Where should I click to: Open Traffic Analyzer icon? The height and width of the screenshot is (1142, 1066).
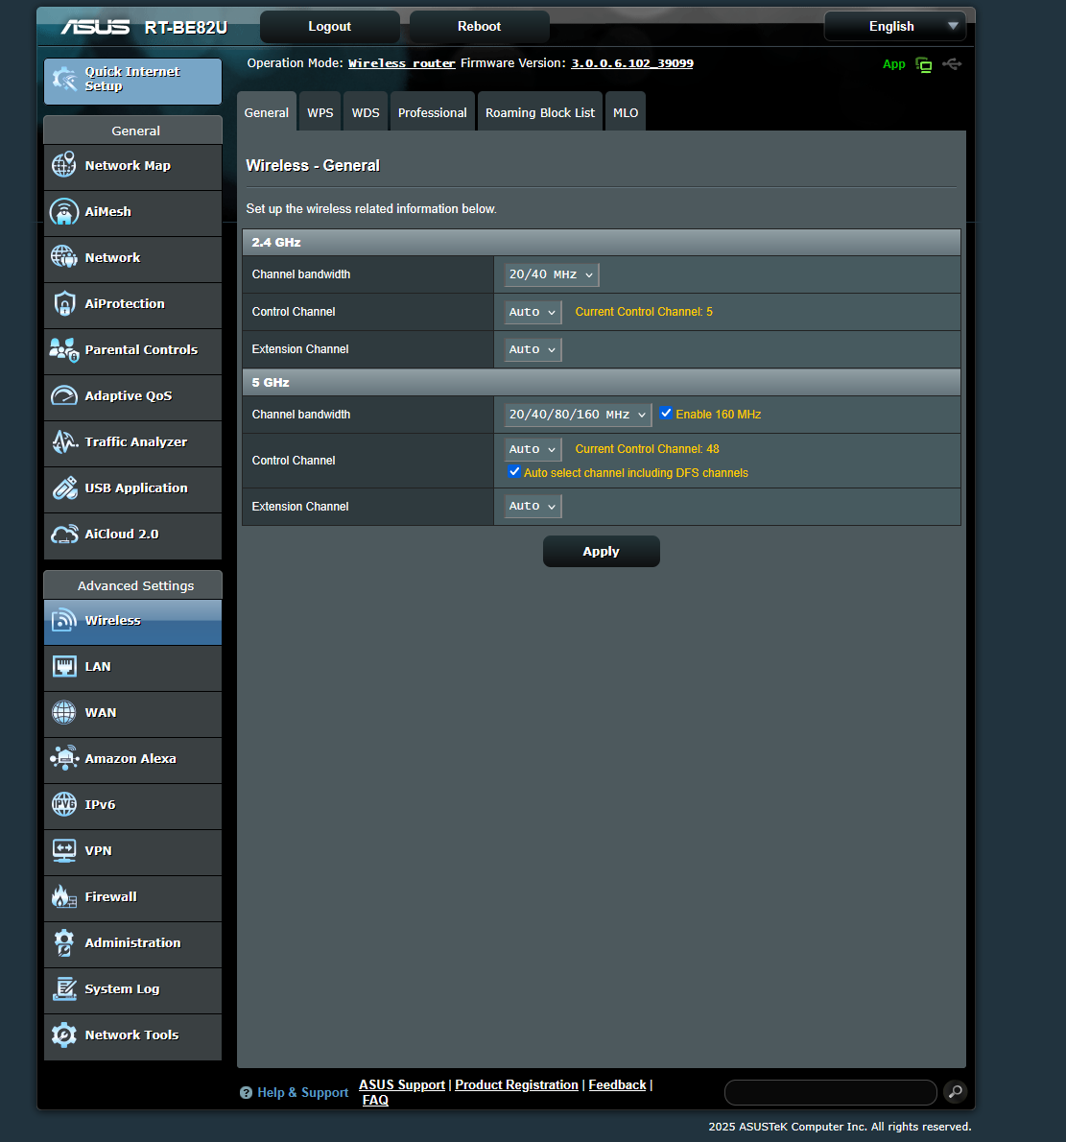pyautogui.click(x=64, y=441)
